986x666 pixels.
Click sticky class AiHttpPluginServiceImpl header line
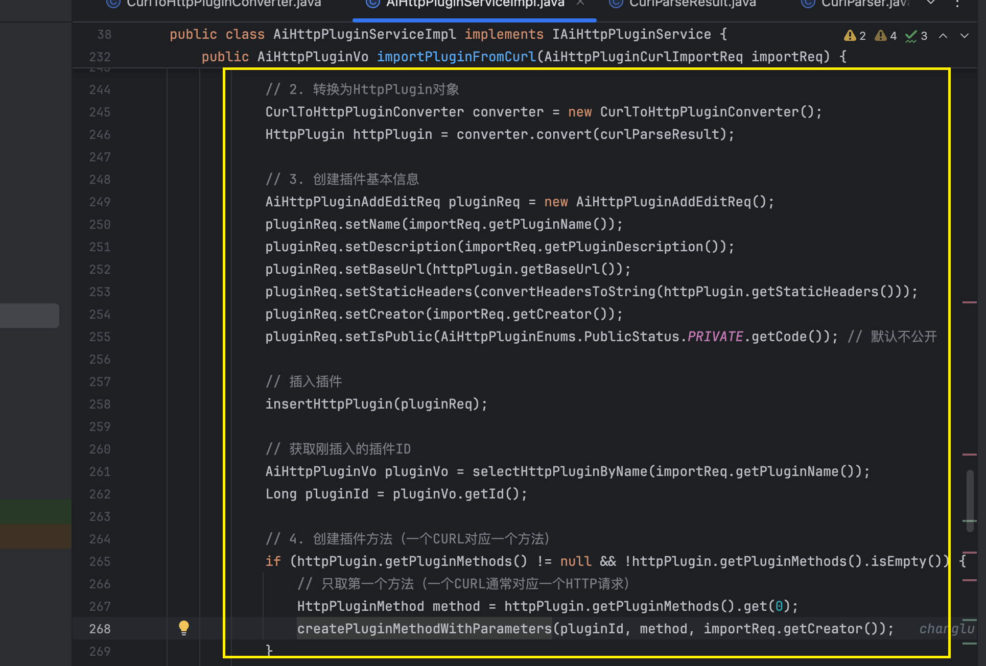click(x=364, y=34)
